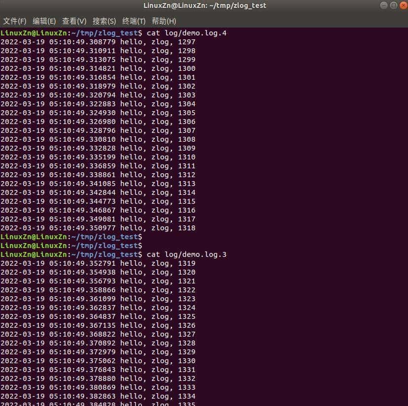Select the log line ending 1306
The width and height of the screenshot is (408, 406).
coord(98,122)
